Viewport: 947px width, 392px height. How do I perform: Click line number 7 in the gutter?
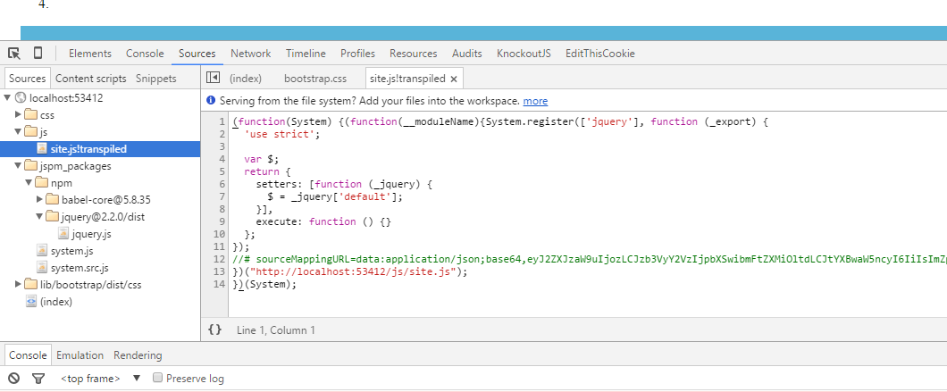(222, 196)
